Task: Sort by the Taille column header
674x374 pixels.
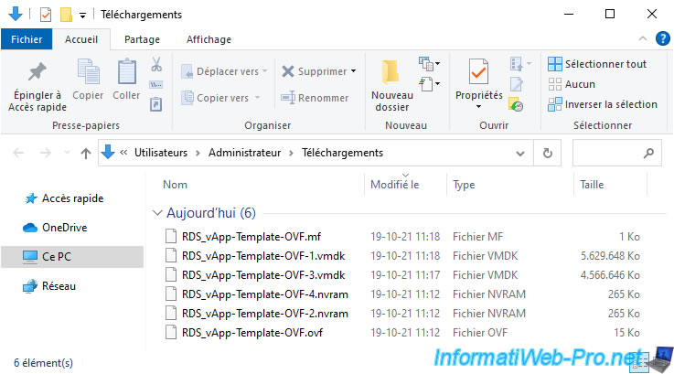Action: [592, 185]
